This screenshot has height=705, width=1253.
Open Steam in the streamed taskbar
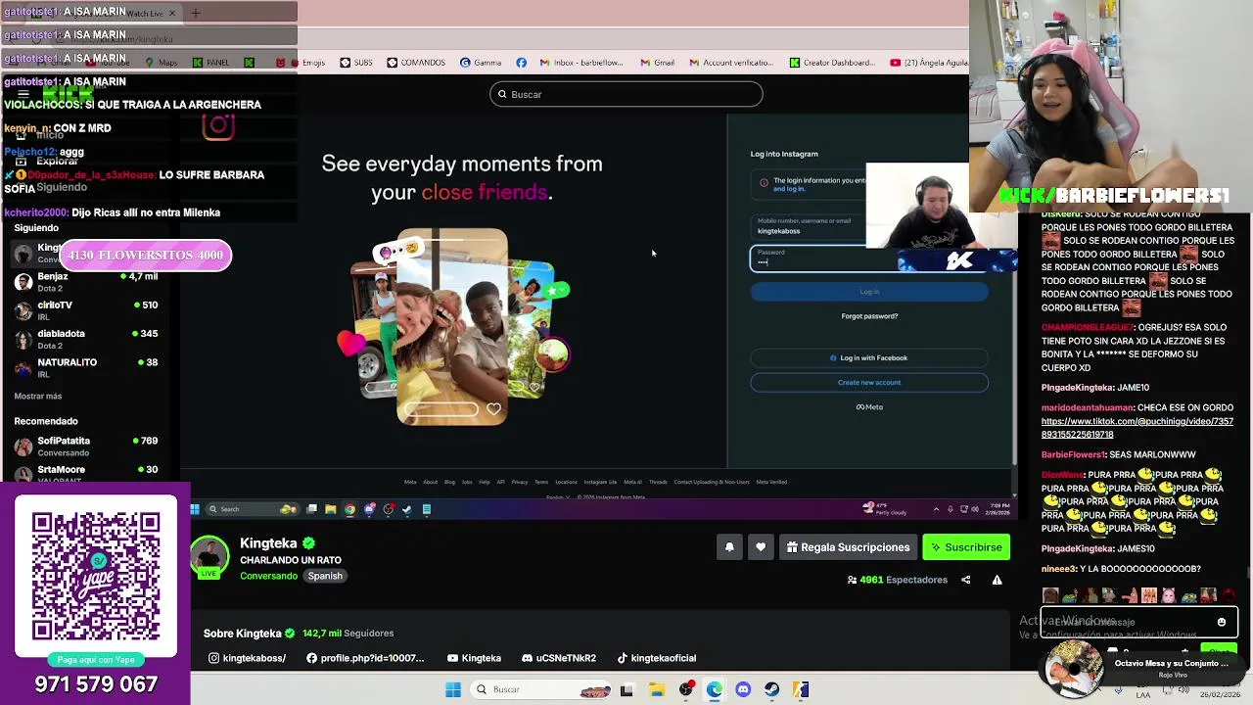407,509
